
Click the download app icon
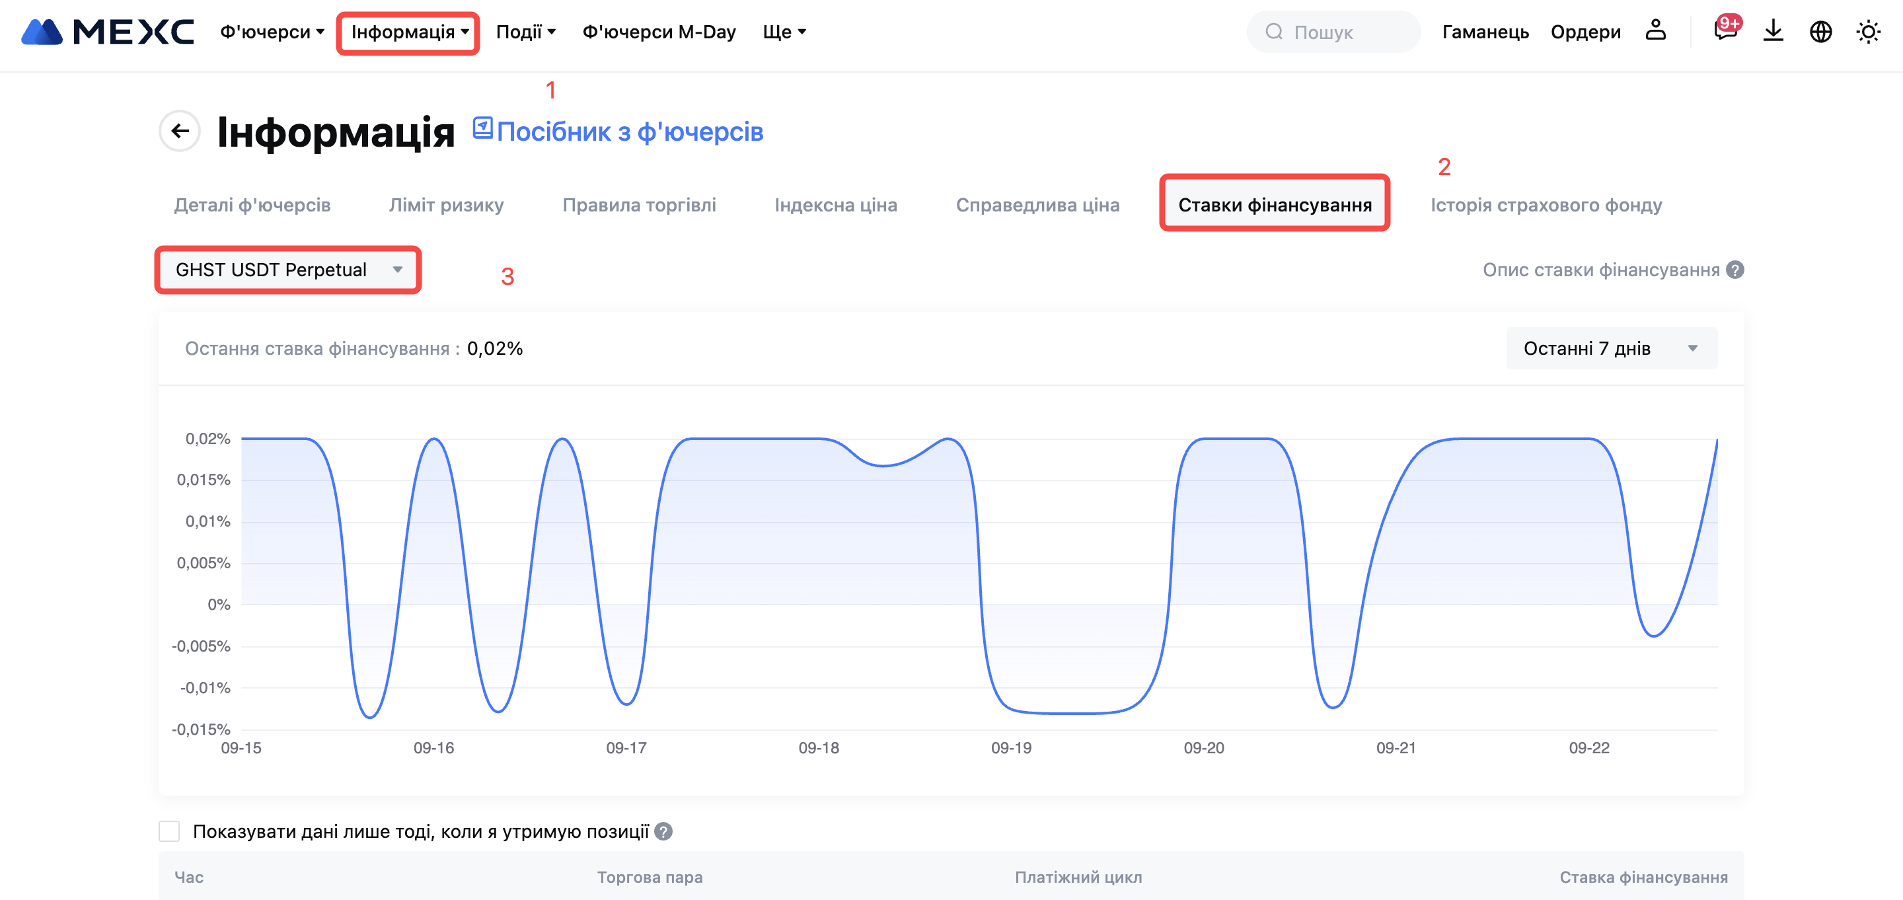pyautogui.click(x=1773, y=31)
